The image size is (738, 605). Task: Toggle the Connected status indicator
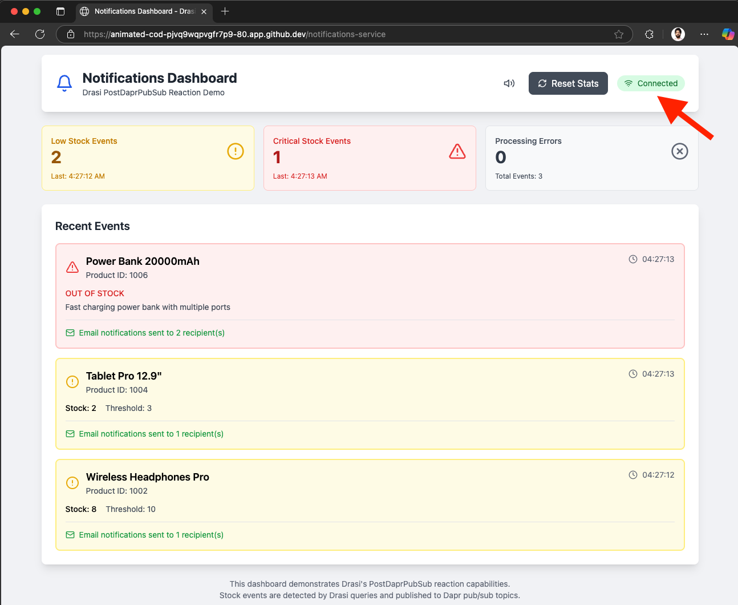(651, 83)
